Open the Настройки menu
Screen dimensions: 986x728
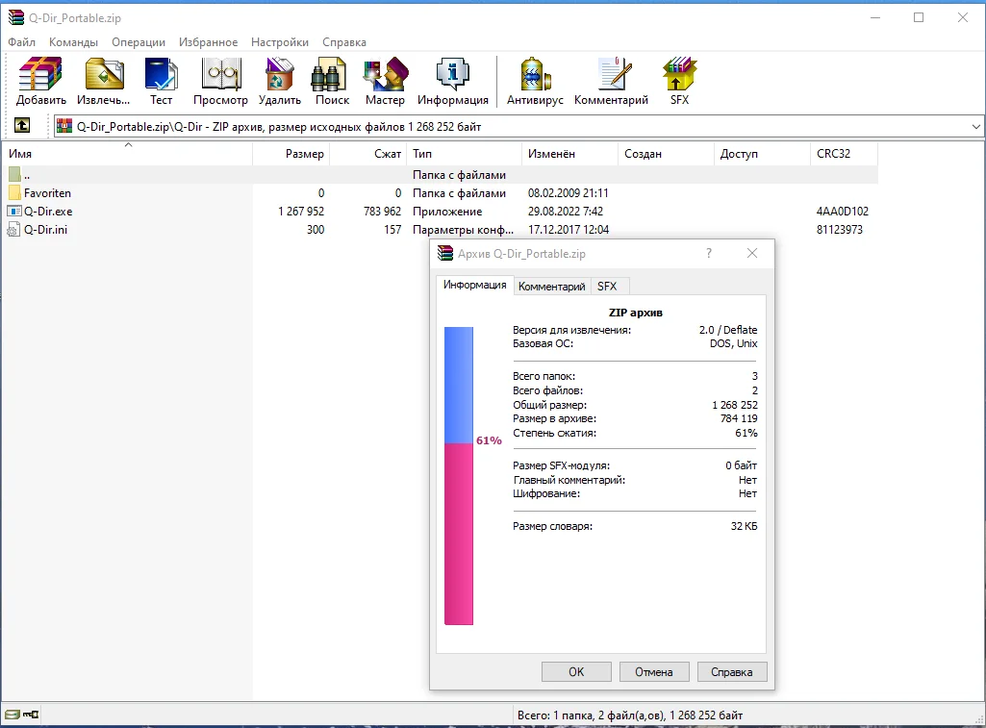coord(280,42)
